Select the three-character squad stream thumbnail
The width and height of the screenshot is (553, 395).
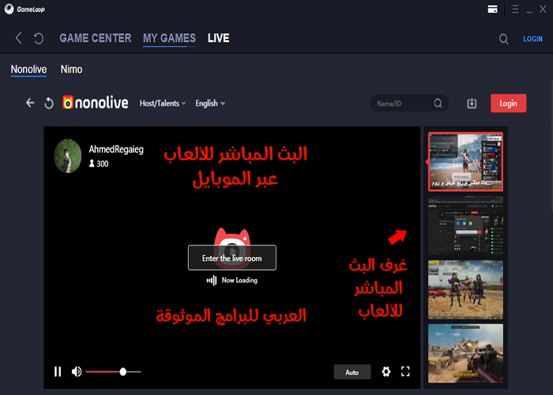465,290
